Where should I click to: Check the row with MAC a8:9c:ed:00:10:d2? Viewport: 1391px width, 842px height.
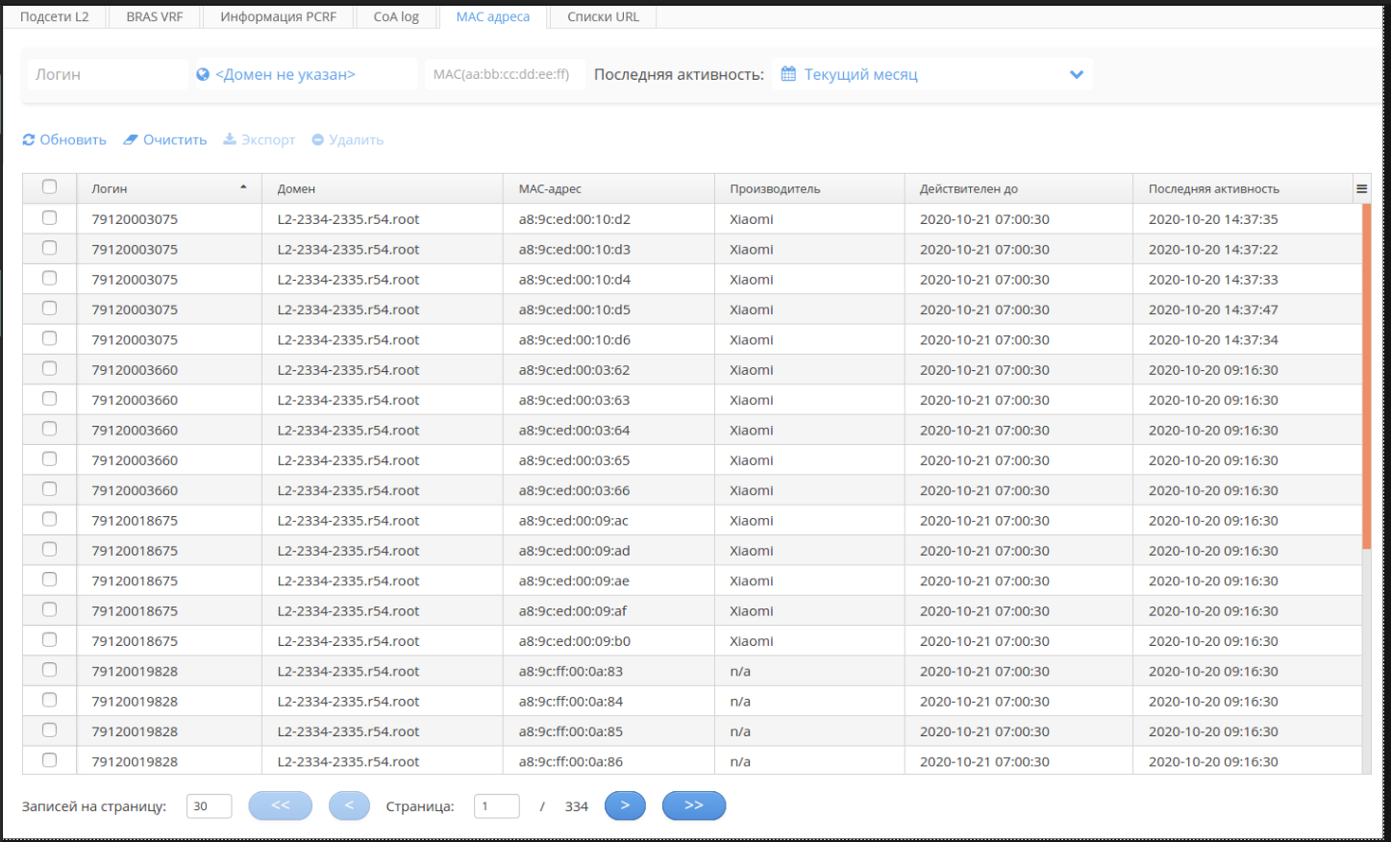50,218
